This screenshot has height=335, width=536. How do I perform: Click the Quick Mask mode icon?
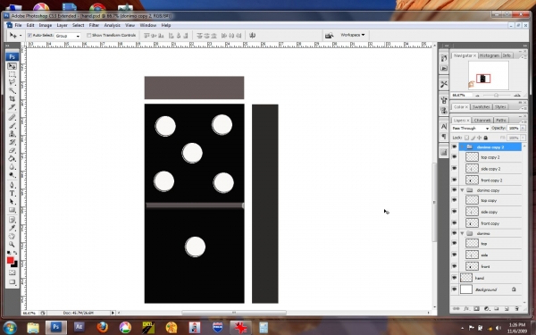pyautogui.click(x=12, y=272)
